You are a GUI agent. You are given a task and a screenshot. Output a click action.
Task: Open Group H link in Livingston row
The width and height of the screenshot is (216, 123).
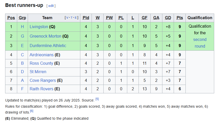pos(22,27)
